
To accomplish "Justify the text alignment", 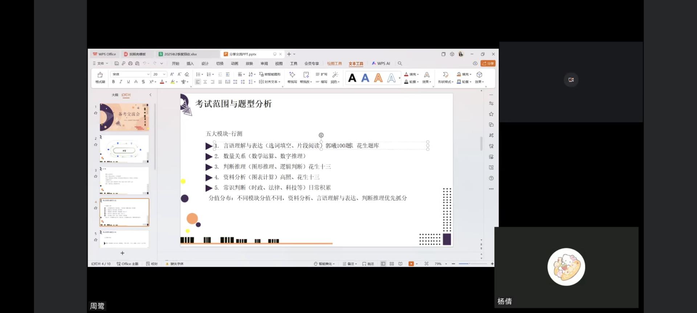I will pyautogui.click(x=220, y=82).
